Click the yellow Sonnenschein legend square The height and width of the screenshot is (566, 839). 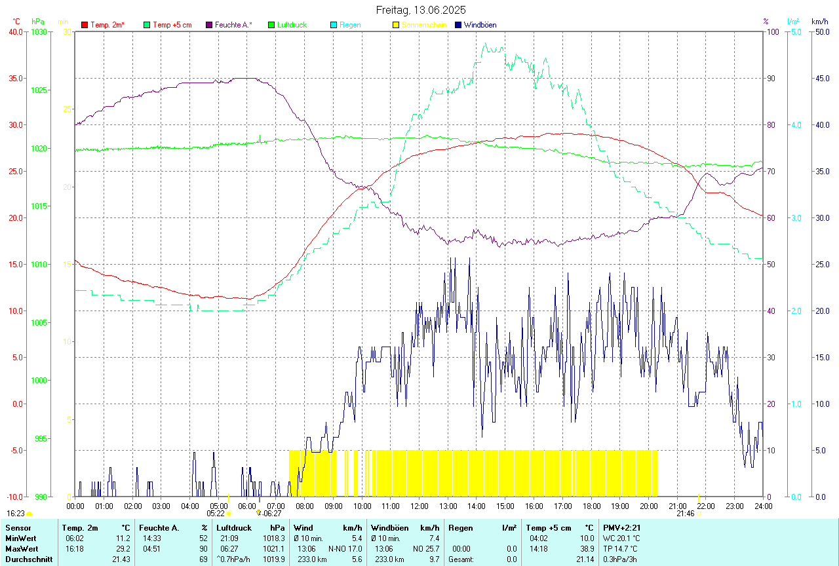tap(396, 25)
